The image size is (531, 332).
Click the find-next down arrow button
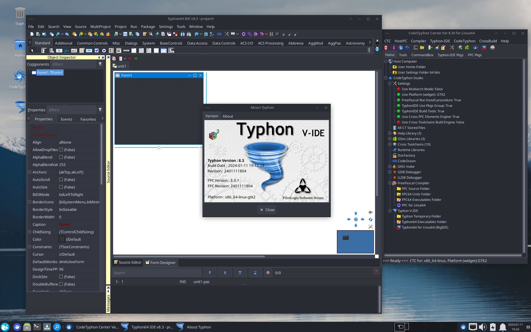tap(210, 273)
